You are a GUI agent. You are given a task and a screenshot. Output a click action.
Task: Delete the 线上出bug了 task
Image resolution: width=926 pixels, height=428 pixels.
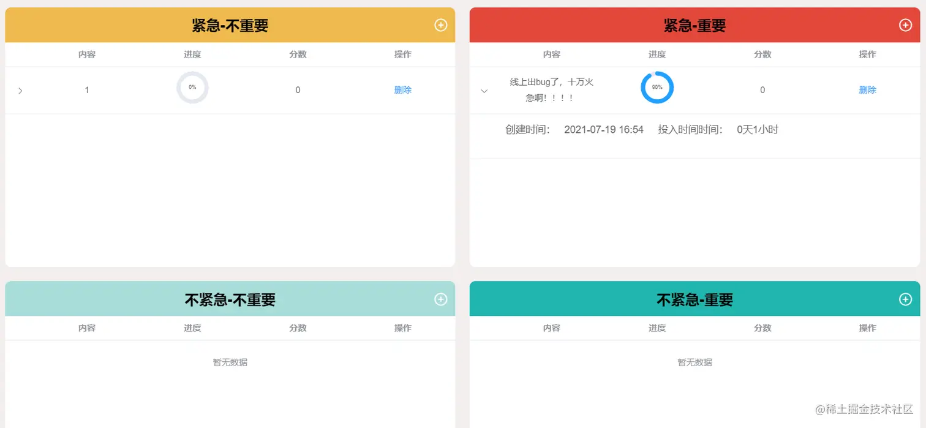click(867, 90)
